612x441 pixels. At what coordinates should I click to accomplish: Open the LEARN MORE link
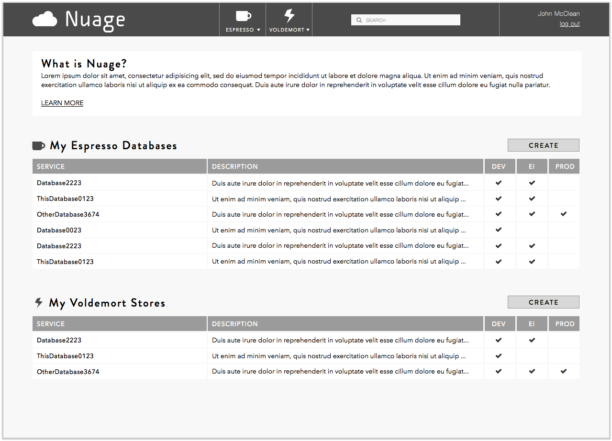click(x=62, y=103)
